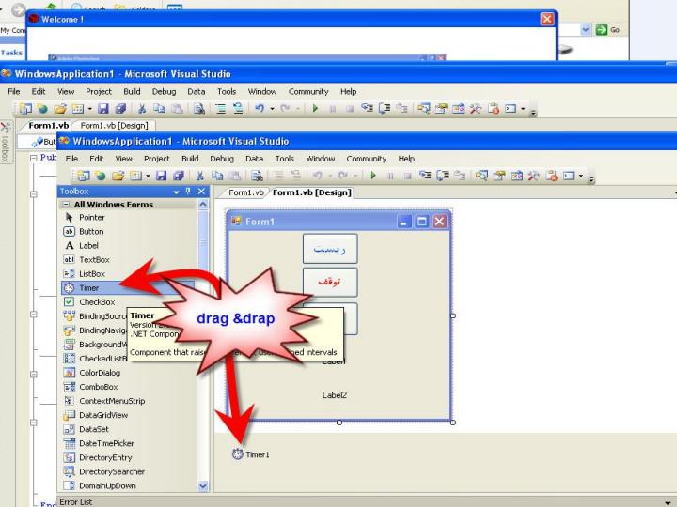Image resolution: width=677 pixels, height=507 pixels.
Task: Open Debug menu in front Visual Studio window
Action: pyautogui.click(x=222, y=159)
